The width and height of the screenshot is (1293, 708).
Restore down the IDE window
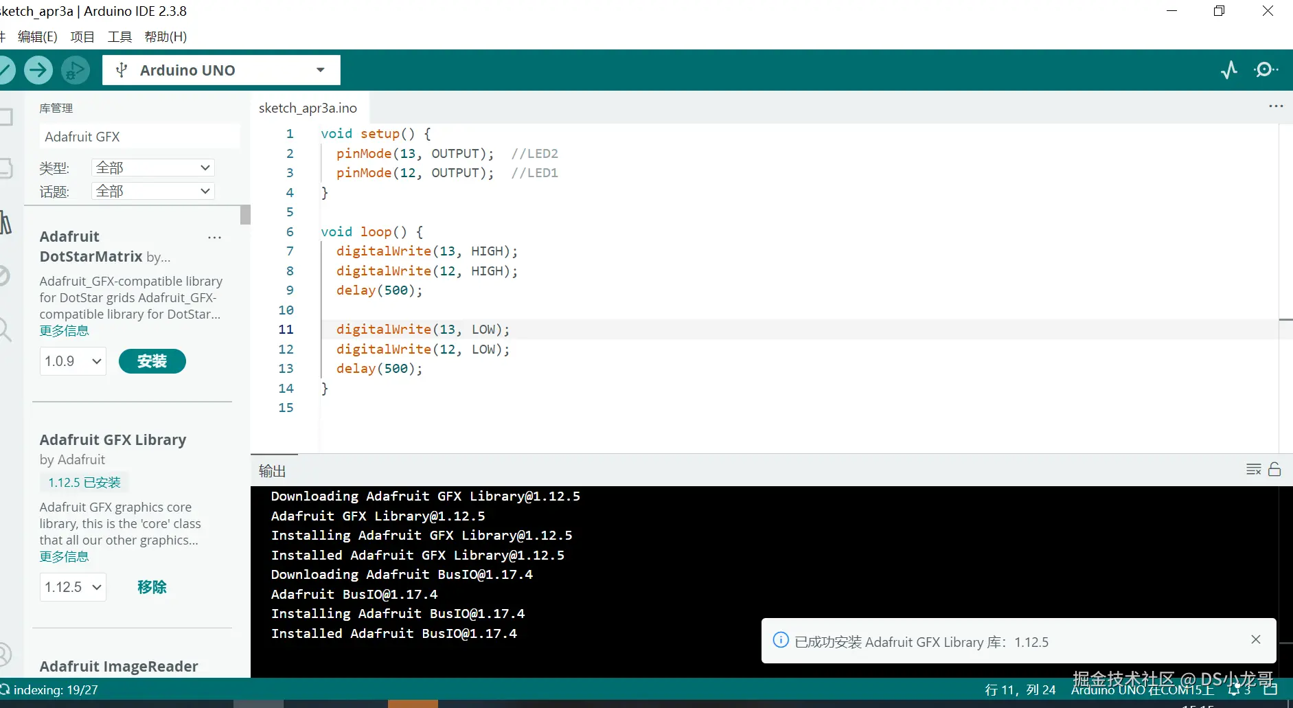pyautogui.click(x=1220, y=11)
